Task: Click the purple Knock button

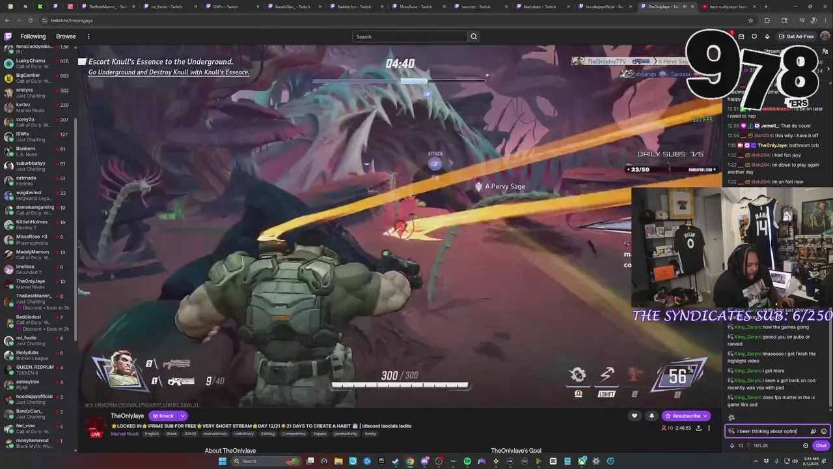Action: coord(163,416)
